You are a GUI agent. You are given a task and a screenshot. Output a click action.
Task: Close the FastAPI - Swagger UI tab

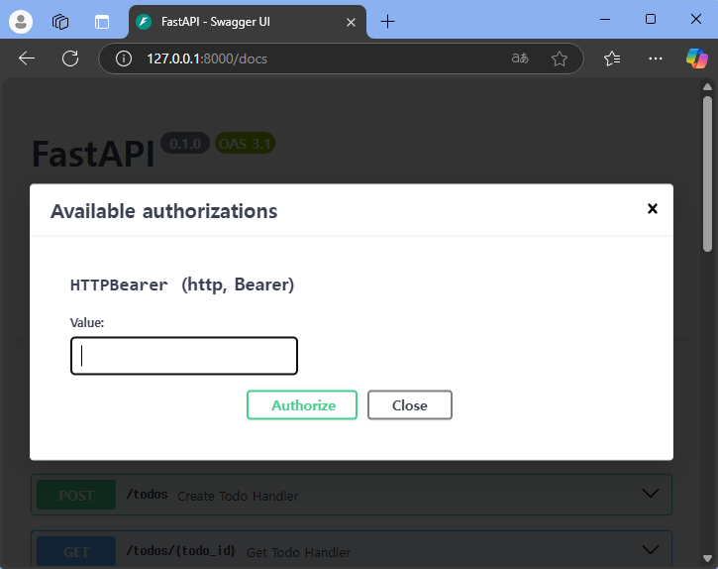click(351, 22)
